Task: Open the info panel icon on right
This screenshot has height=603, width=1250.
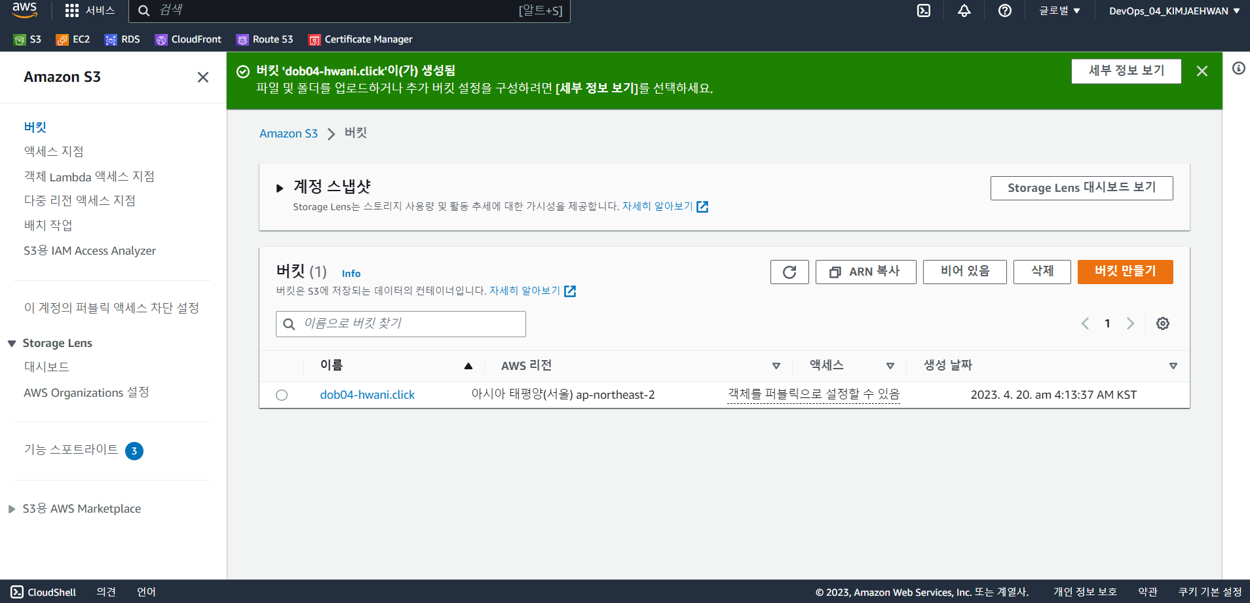Action: [x=1238, y=68]
